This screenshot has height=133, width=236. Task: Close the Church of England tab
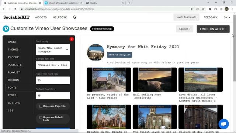81,3
